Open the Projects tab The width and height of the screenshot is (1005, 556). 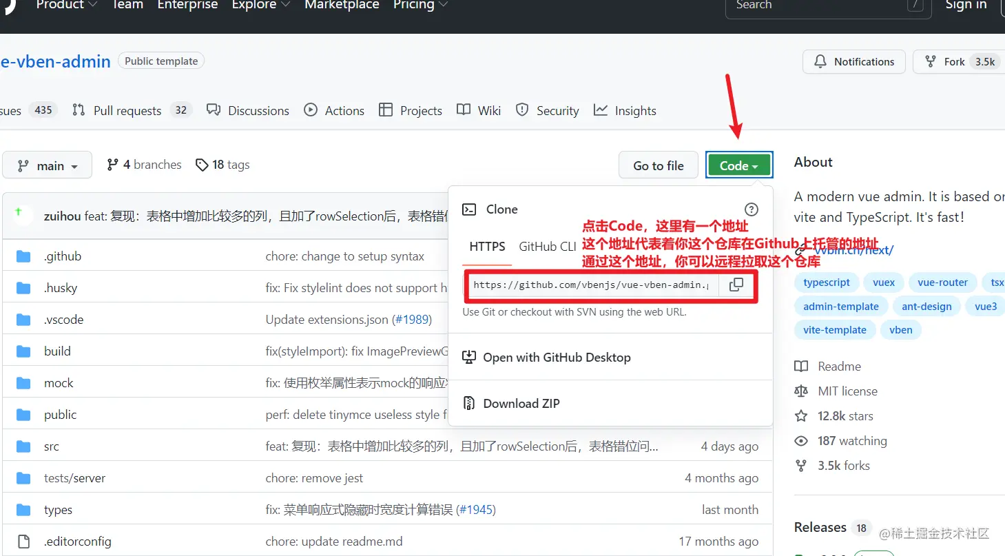[x=411, y=110]
